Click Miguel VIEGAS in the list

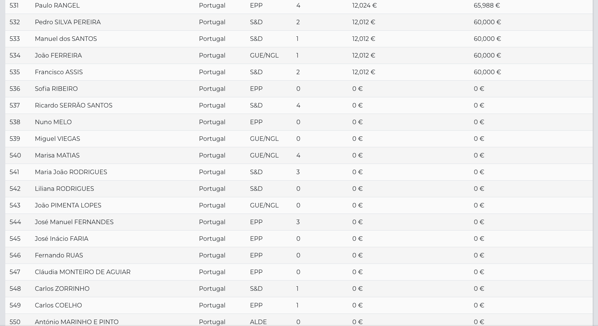(58, 139)
